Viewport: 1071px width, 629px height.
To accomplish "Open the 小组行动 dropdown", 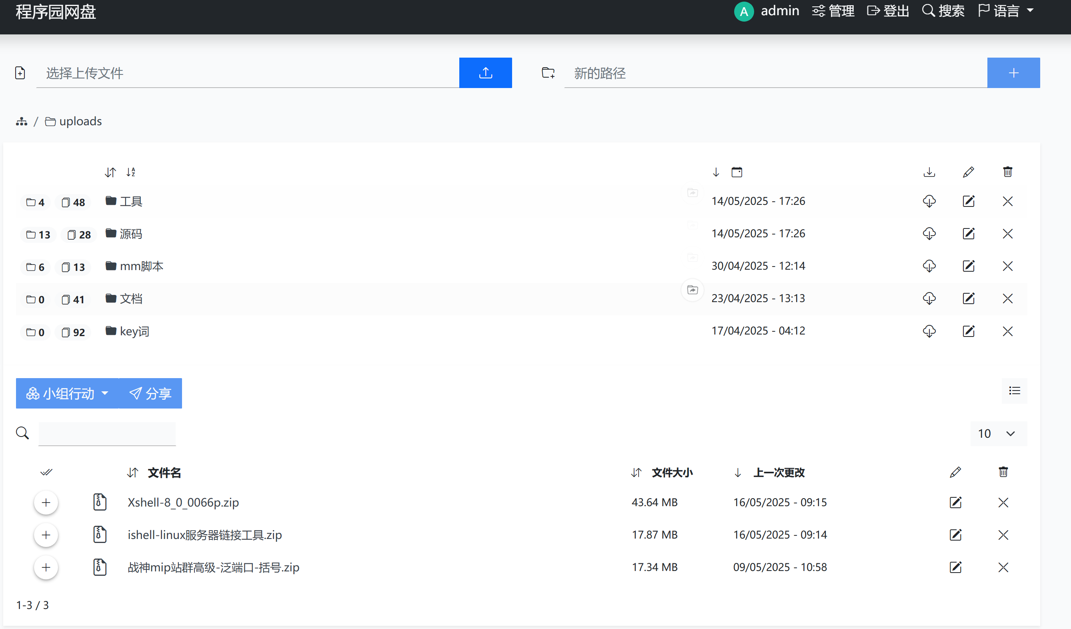I will (x=67, y=394).
